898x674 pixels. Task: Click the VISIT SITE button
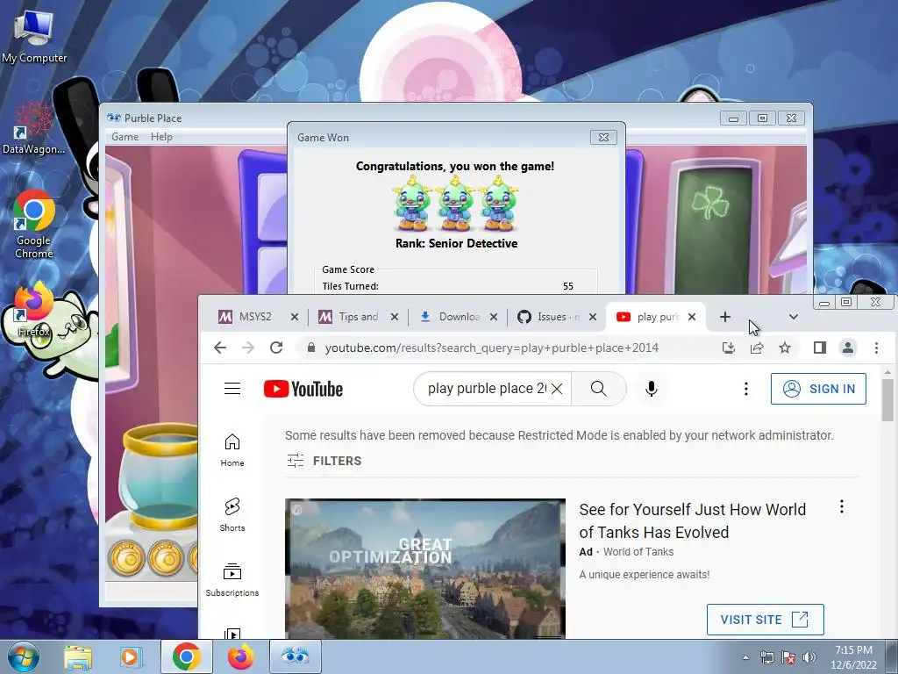tap(765, 620)
